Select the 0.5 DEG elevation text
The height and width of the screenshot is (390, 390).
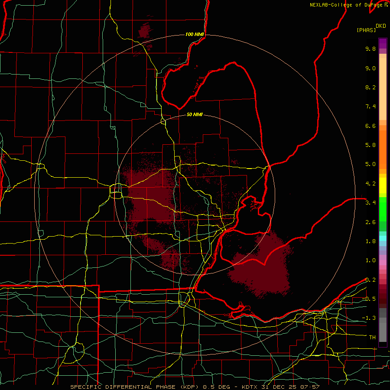[218, 387]
